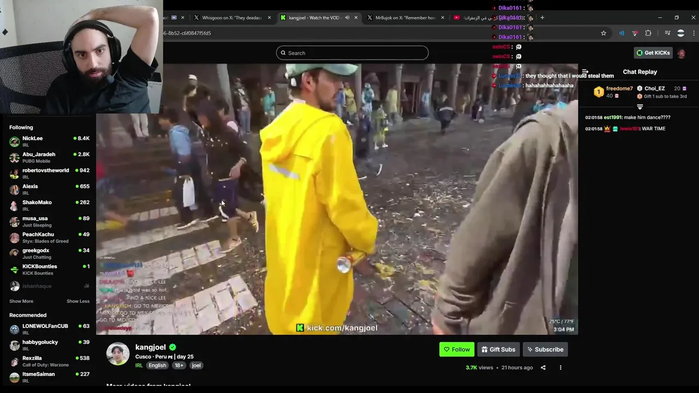Open ItsmeSaiman recommended avatar
Image resolution: width=699 pixels, height=393 pixels.
click(x=15, y=377)
